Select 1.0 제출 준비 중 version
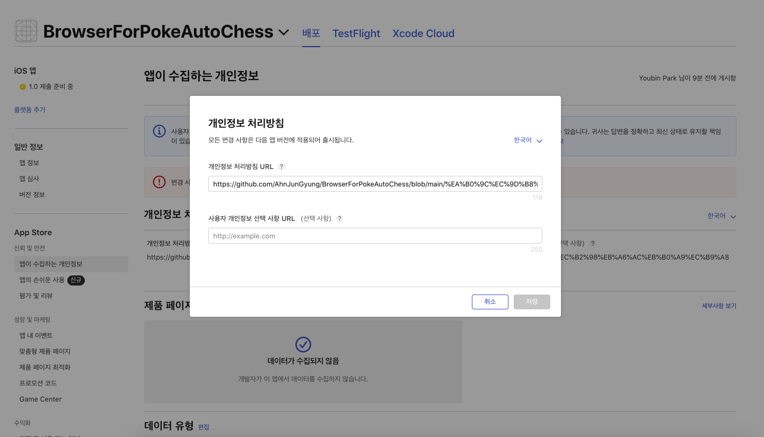 51,87
